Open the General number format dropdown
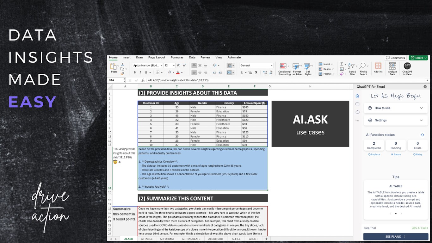The image size is (432, 243). [x=256, y=65]
